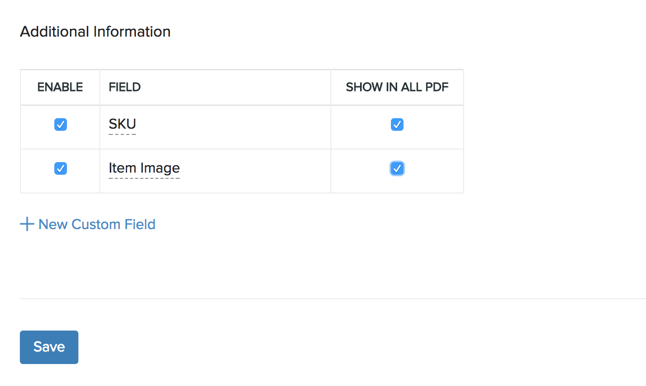Click the dashed underline beneath Item Image
Screen dimensions: 646x386
click(x=144, y=178)
